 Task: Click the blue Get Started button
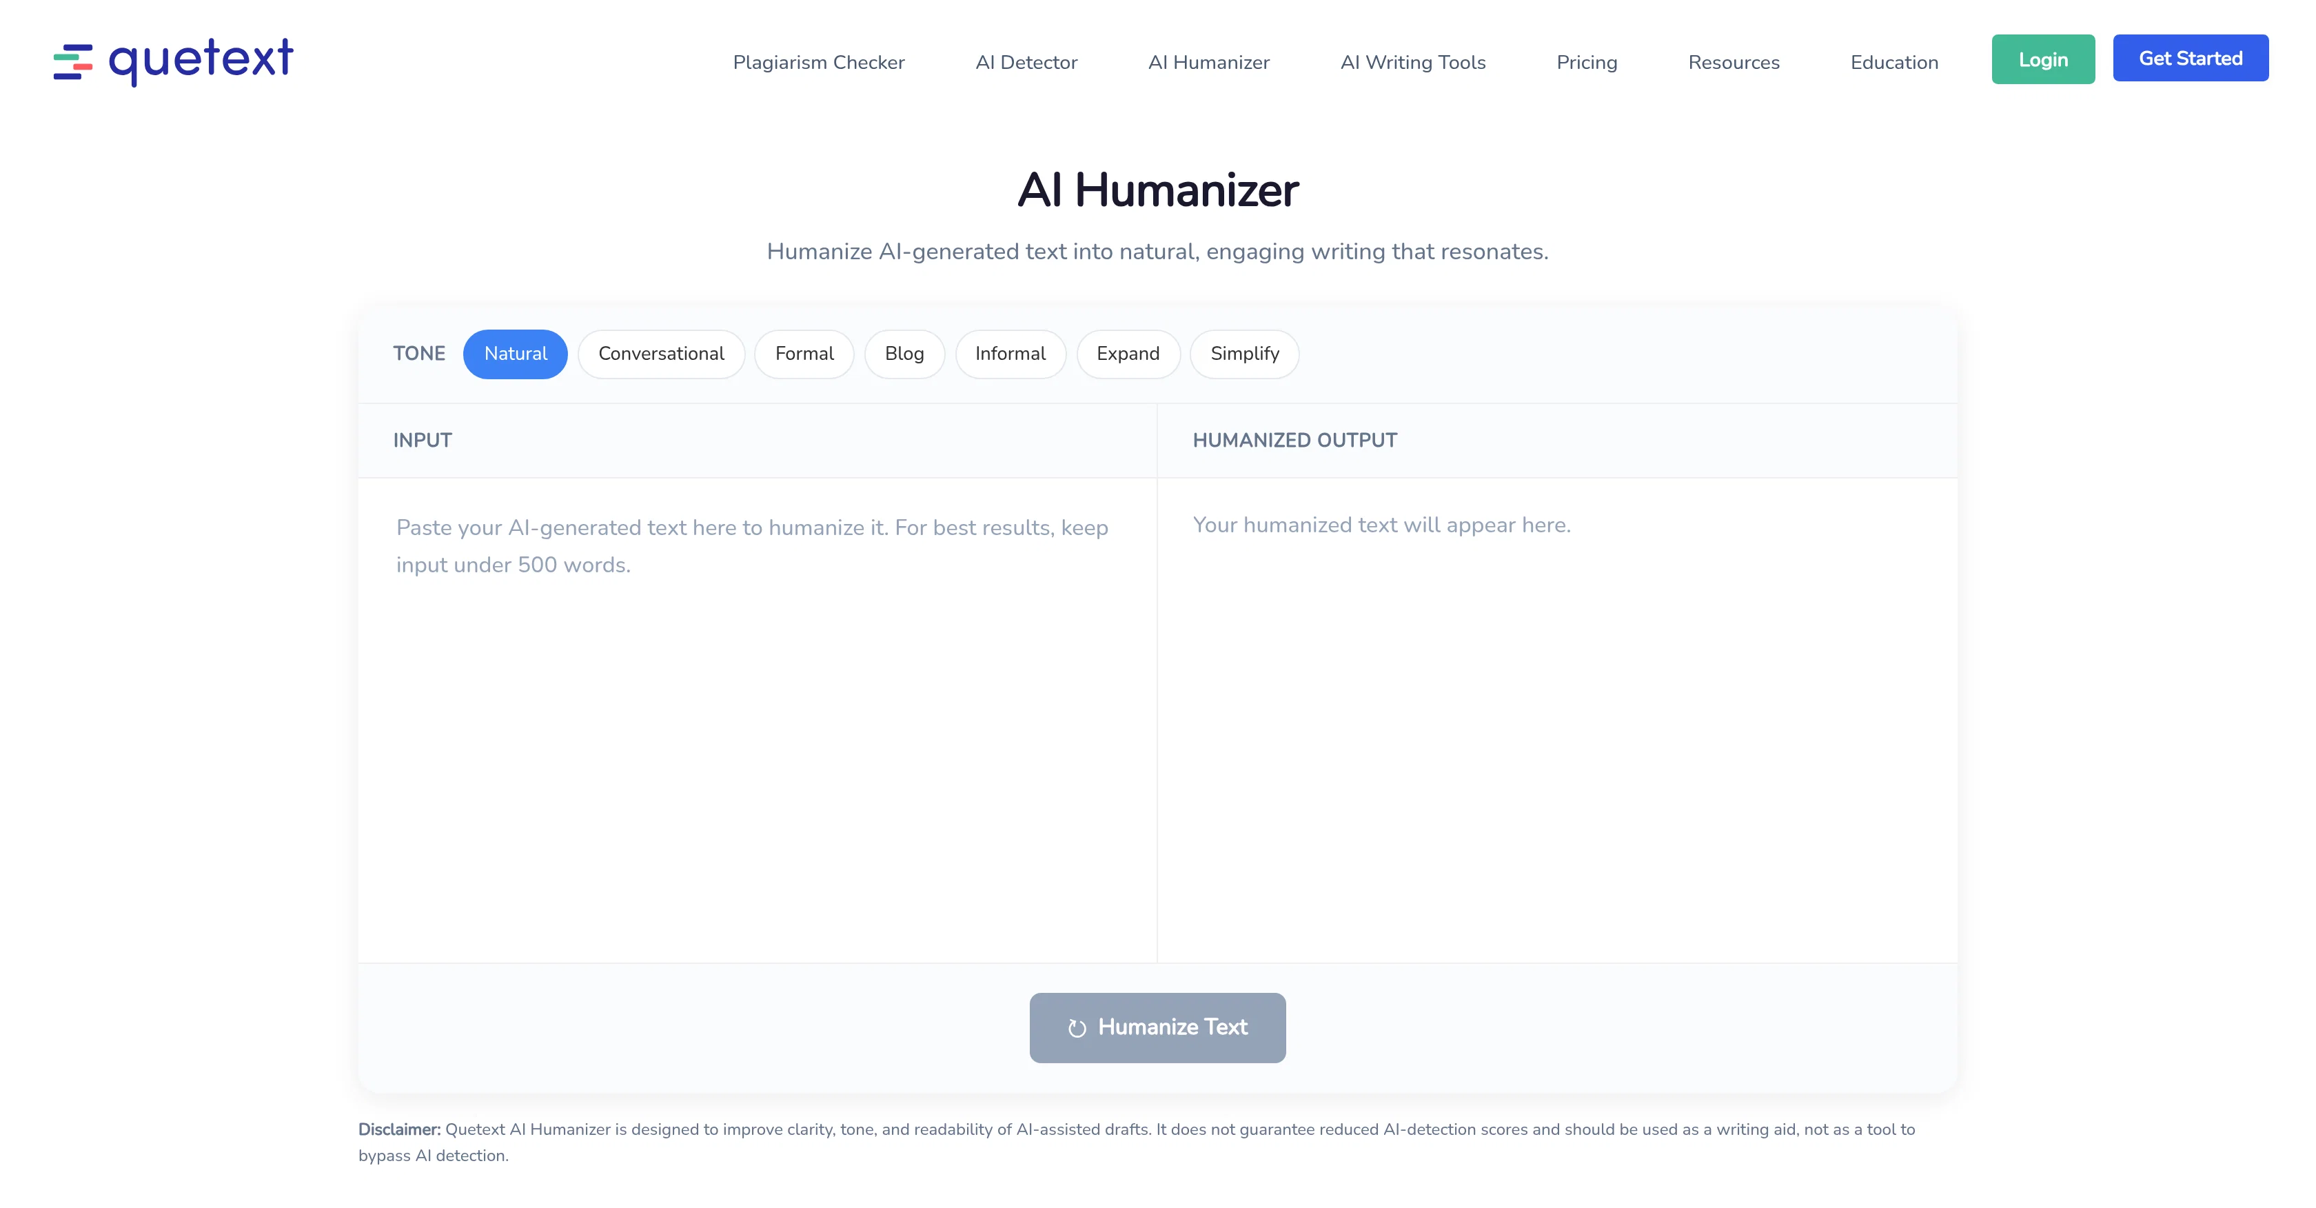tap(2190, 57)
